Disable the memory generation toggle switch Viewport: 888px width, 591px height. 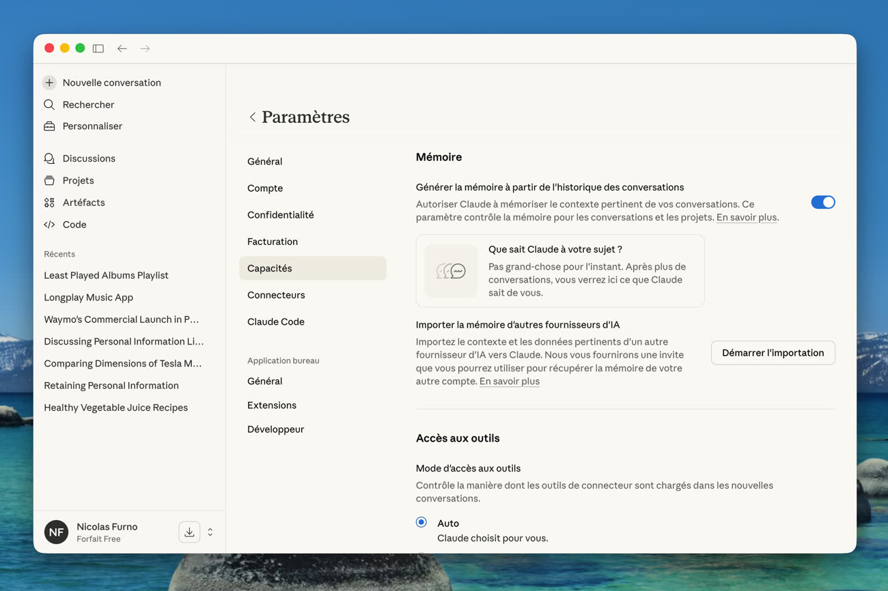click(x=822, y=202)
